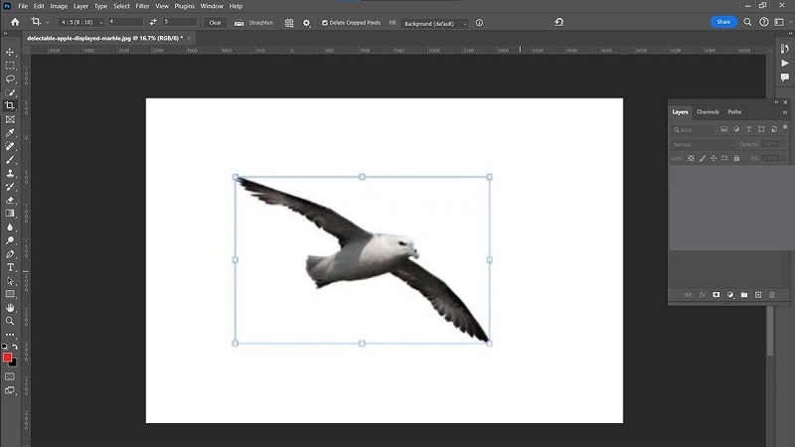Select the Eyedropper tool
This screenshot has width=795, height=447.
coord(10,133)
